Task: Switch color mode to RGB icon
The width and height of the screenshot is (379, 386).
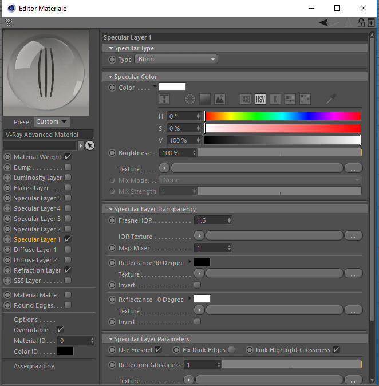Action: tap(246, 99)
